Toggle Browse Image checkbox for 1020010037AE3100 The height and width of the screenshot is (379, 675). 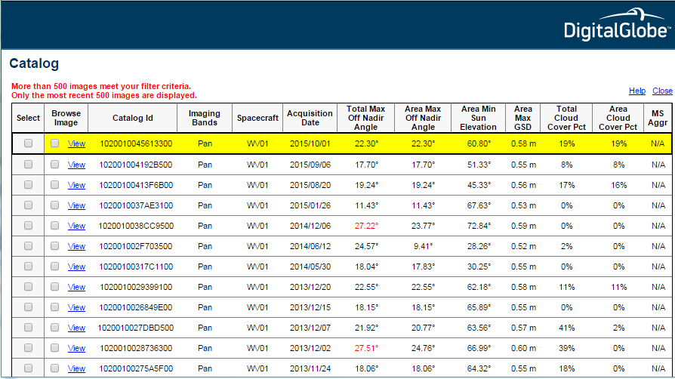click(55, 205)
